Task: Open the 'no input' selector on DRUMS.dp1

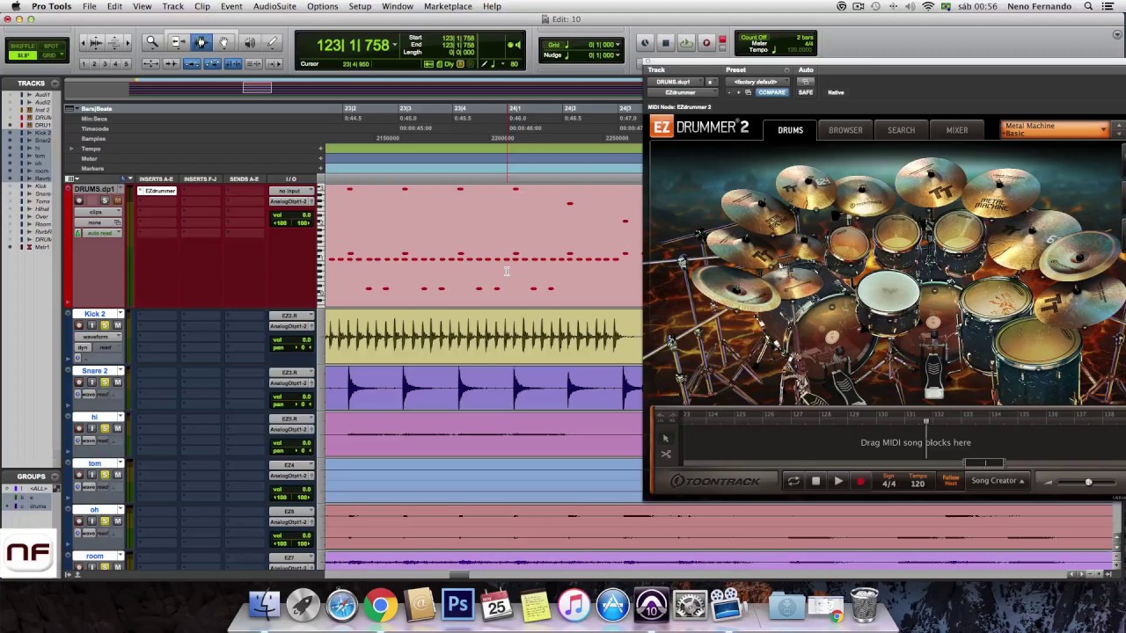Action: click(x=291, y=191)
